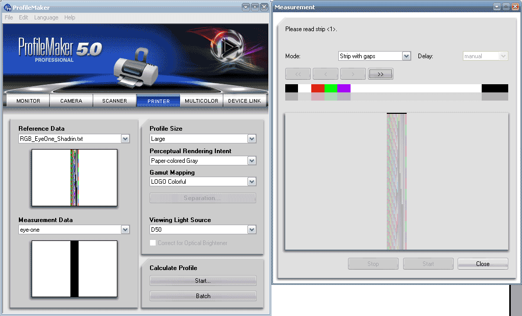Open the Help menu

(x=69, y=17)
